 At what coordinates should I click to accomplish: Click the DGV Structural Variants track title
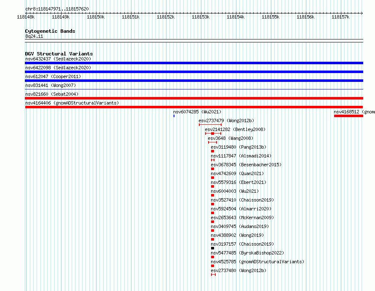click(59, 54)
